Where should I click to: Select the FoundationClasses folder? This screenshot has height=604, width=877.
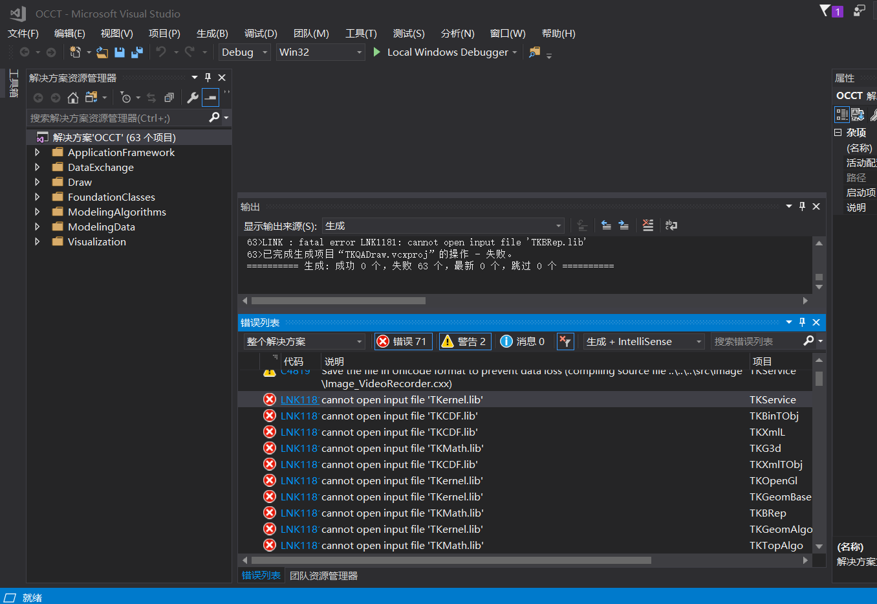(x=111, y=197)
